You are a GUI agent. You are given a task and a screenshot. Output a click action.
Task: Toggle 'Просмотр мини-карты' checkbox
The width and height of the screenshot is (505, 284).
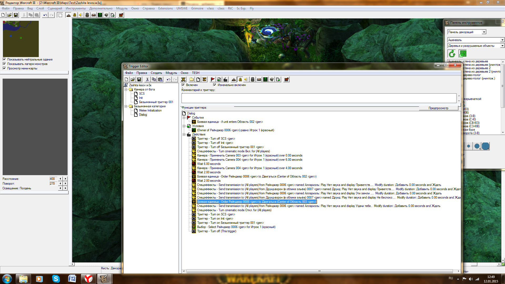pyautogui.click(x=4, y=68)
